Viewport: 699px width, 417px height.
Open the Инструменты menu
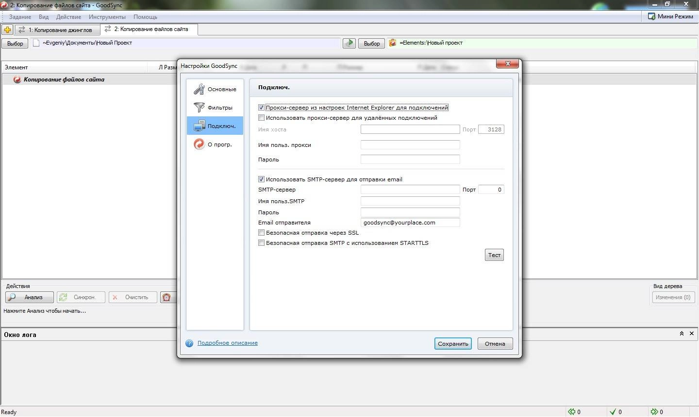[107, 17]
